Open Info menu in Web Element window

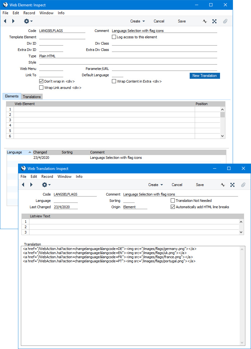point(61,13)
